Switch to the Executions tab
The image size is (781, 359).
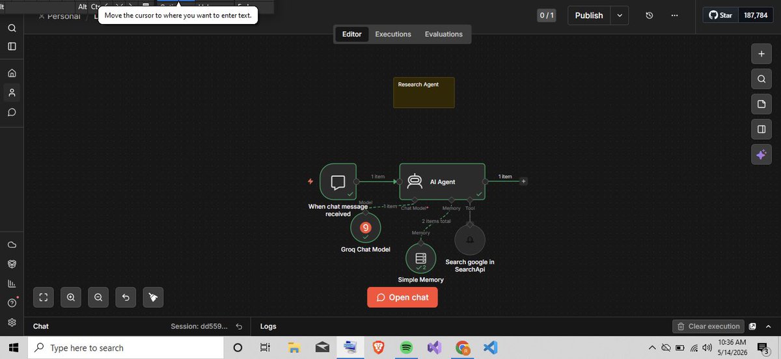click(393, 34)
